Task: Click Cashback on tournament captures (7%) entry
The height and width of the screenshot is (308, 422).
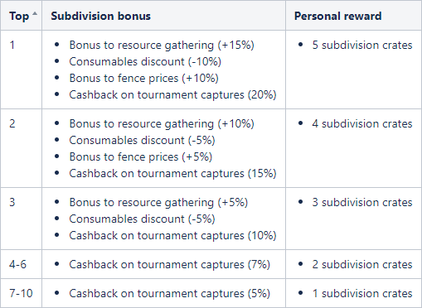Action: (170, 265)
